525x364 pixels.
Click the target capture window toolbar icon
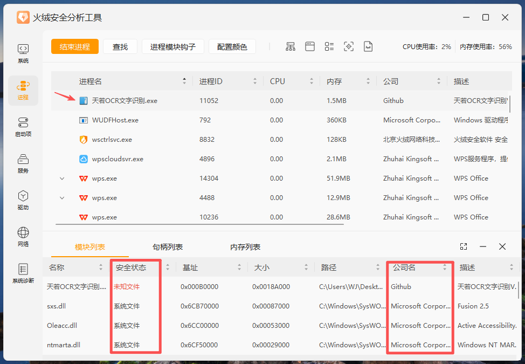349,46
